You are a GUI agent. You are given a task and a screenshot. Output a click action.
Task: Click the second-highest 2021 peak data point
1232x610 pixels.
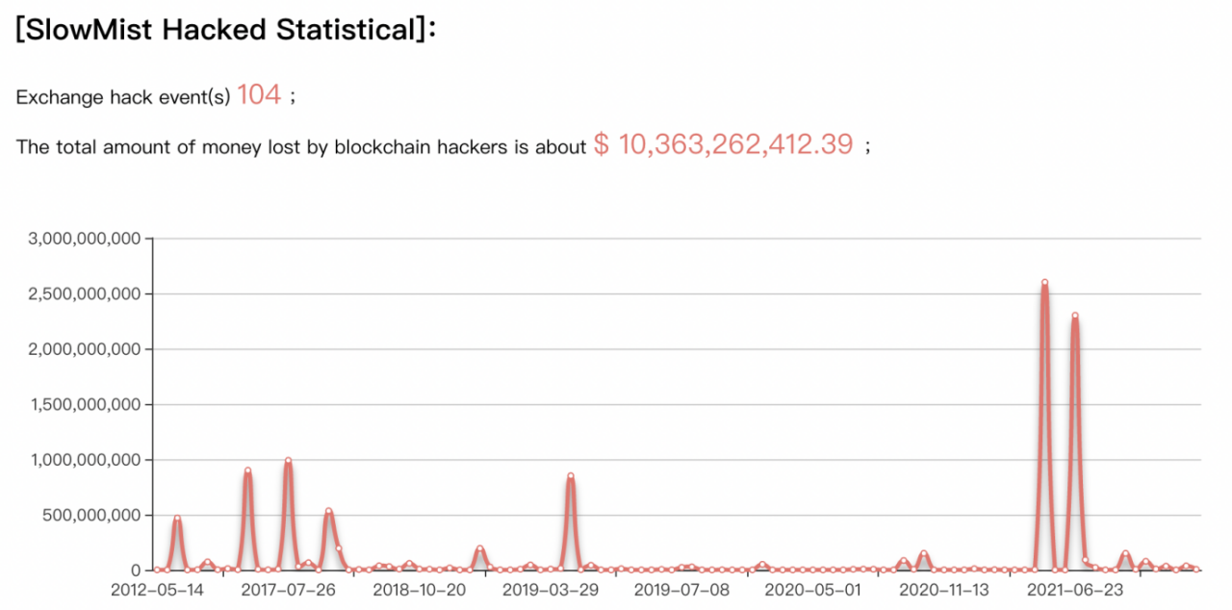tap(1075, 316)
